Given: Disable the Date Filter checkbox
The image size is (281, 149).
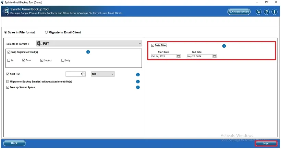Looking at the screenshot, I should pos(153,45).
